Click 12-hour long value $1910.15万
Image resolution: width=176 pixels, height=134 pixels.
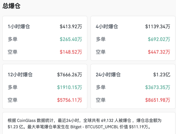(x=69, y=87)
